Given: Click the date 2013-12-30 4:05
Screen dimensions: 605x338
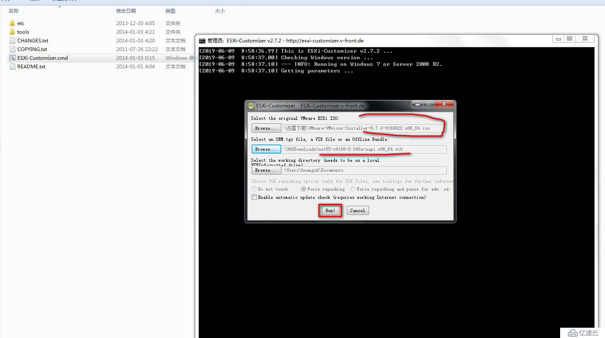Looking at the screenshot, I should 135,23.
